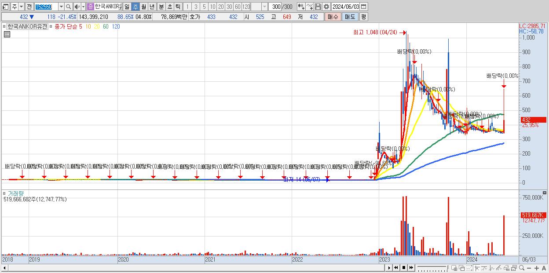
Task: Click the playback speed slider handle
Action: point(447,267)
